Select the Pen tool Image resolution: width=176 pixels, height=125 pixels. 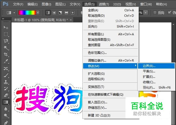pyautogui.click(x=6, y=122)
